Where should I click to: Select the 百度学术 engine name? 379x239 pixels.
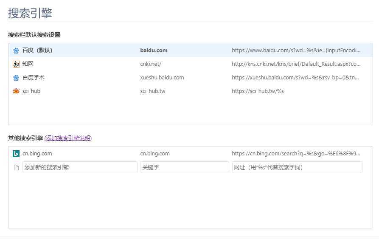pos(34,77)
